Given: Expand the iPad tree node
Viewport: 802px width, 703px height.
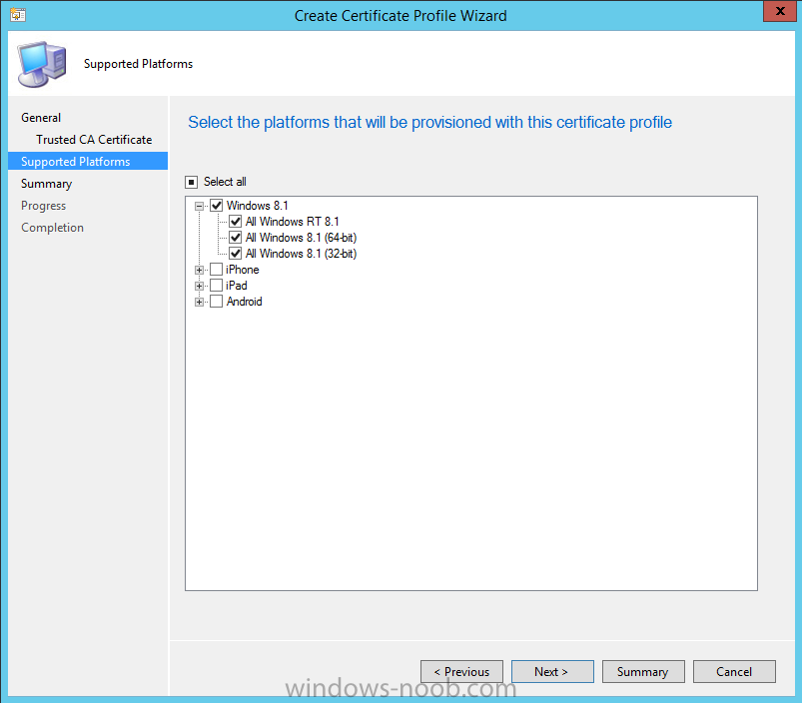Looking at the screenshot, I should pos(199,286).
